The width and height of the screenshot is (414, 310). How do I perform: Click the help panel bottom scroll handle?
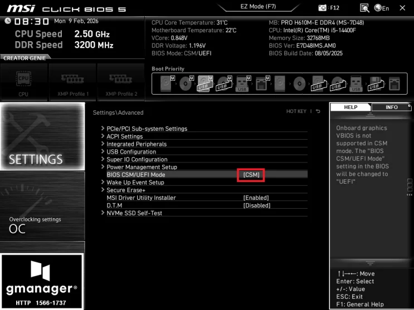pos(370,263)
